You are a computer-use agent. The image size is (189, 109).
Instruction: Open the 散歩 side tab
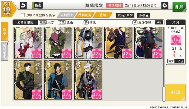tap(5, 32)
